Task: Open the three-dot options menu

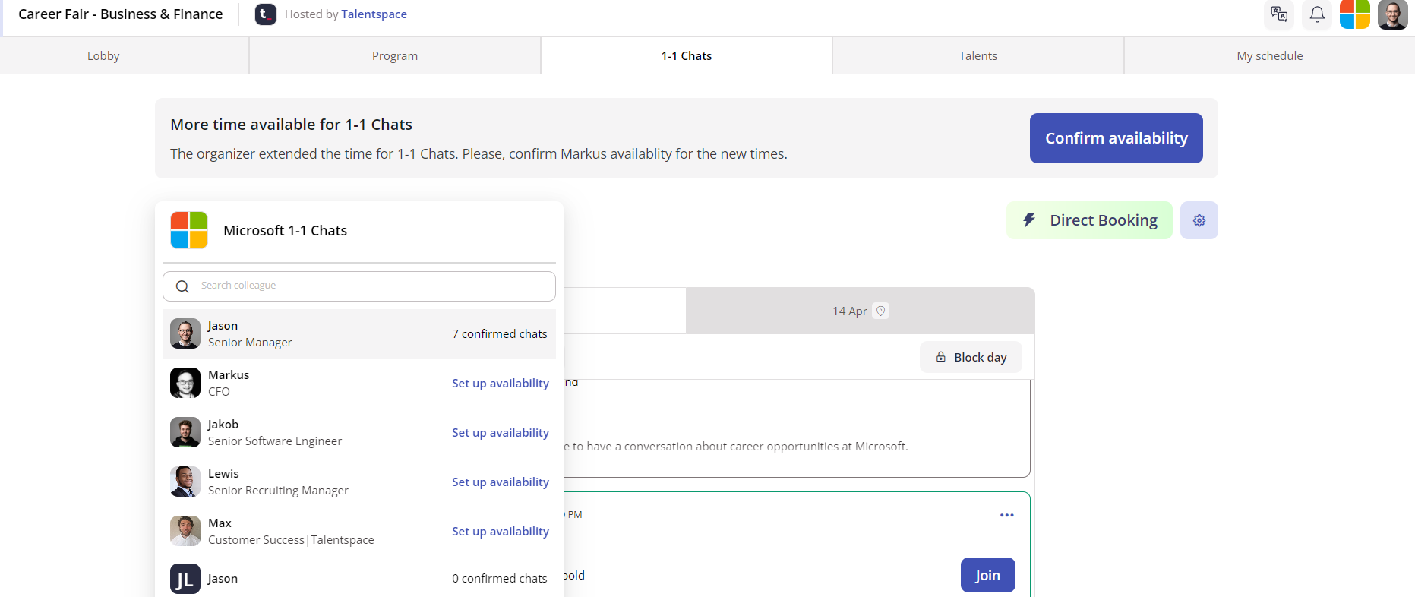Action: [x=1007, y=515]
